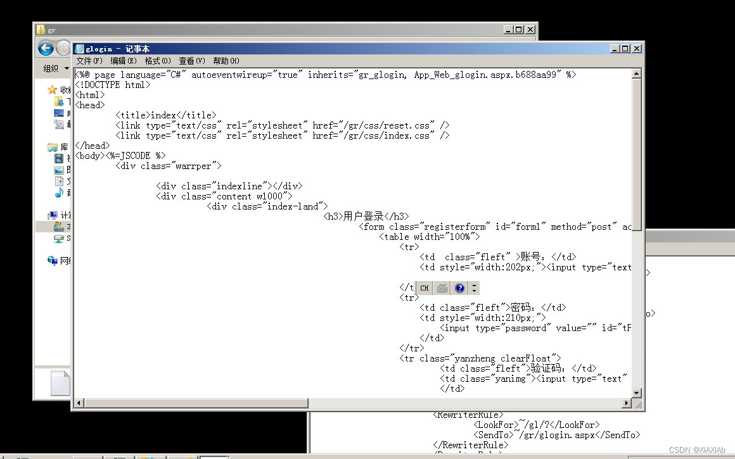Screen dimensions: 735x459
Task: Select the Favorites star icon in Explorer sidebar
Action: [52, 89]
